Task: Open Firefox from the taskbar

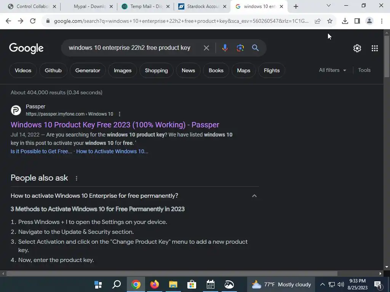Action: (x=155, y=284)
